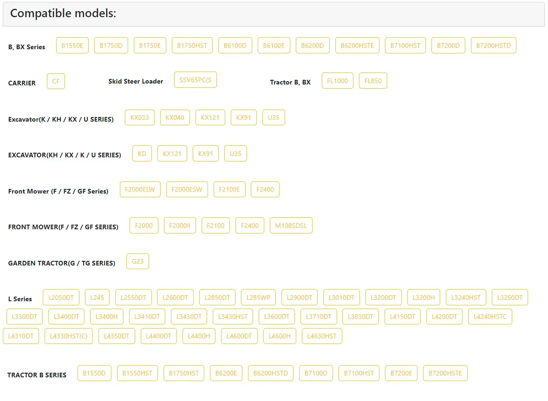Choose the L2550DT model tag
Viewport: 548px width, 401px height.
pyautogui.click(x=133, y=298)
